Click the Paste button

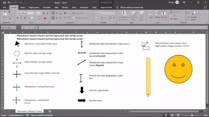(x=5, y=15)
